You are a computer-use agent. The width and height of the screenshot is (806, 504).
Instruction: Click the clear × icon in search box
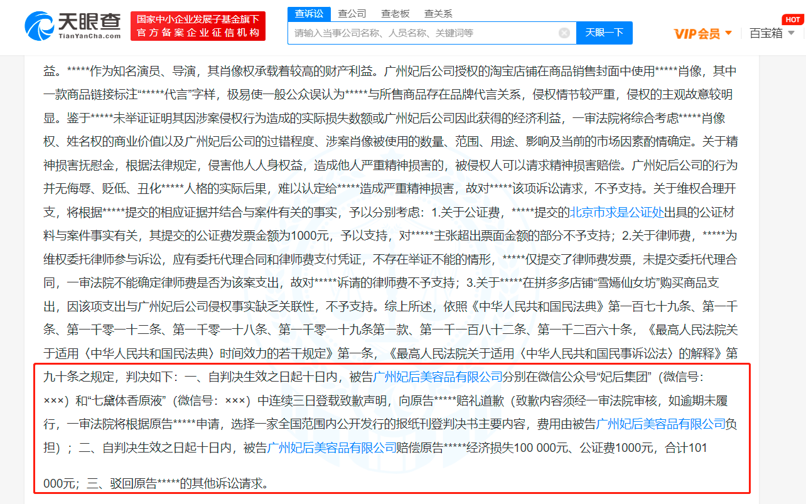pyautogui.click(x=564, y=33)
